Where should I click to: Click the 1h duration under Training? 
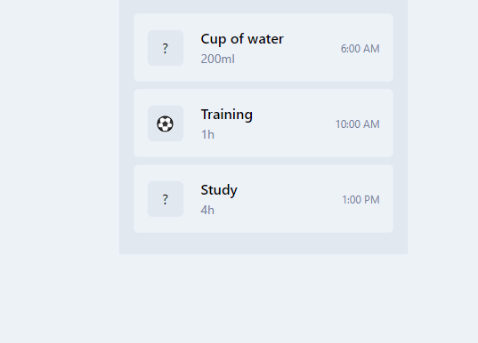coord(207,134)
